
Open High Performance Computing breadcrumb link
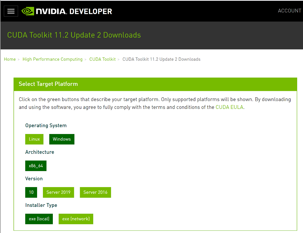point(52,59)
